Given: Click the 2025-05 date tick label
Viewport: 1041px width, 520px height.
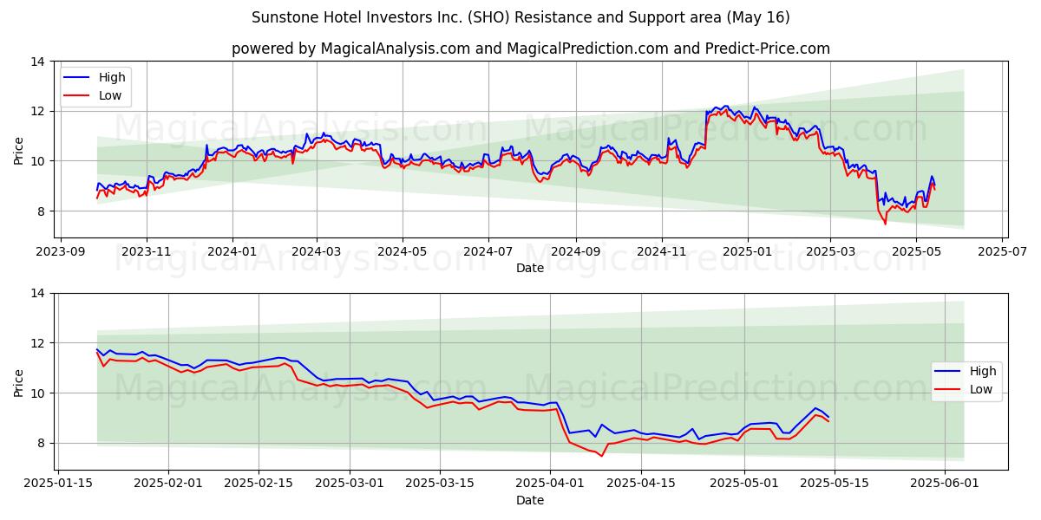Looking at the screenshot, I should tap(916, 252).
